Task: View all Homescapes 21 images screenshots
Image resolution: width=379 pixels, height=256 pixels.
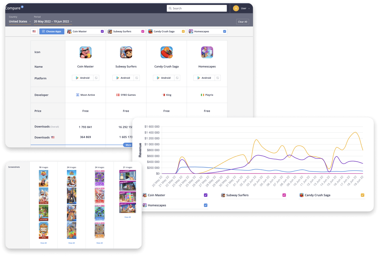Action: pos(128,217)
